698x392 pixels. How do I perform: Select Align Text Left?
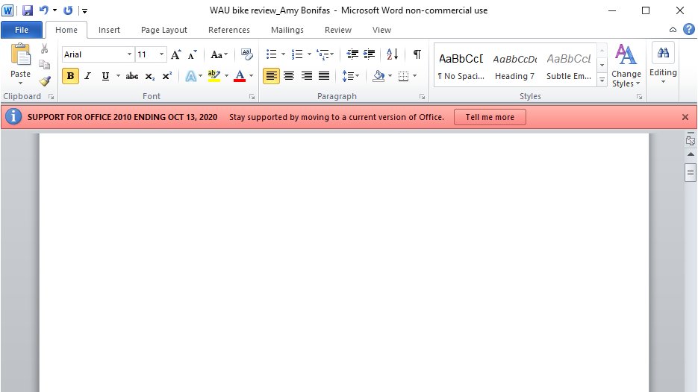271,76
